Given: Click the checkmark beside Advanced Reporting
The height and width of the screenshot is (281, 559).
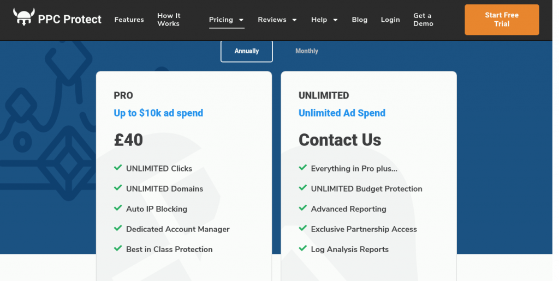Looking at the screenshot, I should (302, 208).
